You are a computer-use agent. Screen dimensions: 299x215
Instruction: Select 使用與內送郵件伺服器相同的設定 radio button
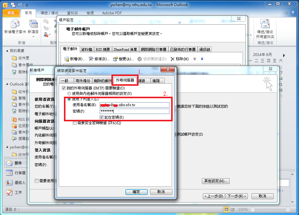tap(69, 94)
